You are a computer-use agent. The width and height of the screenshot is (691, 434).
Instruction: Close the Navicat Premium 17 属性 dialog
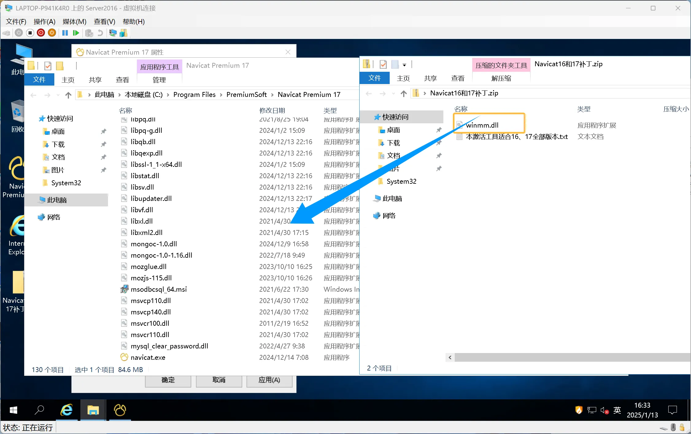[288, 52]
